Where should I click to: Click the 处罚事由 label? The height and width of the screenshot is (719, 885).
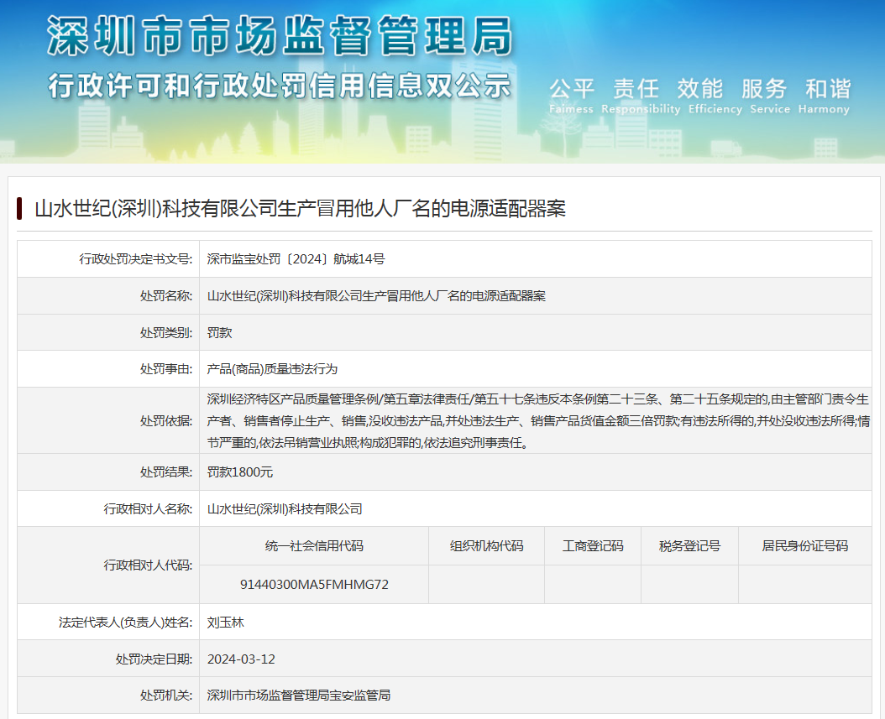coord(166,369)
